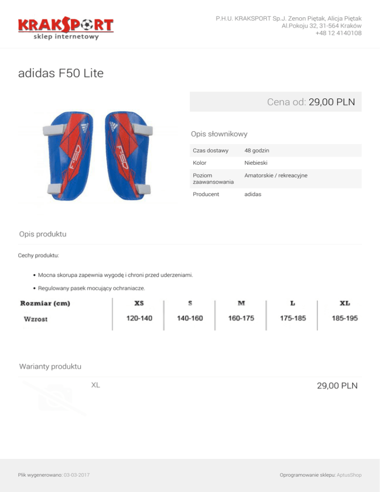Click the Czas dostawy 48 godzin row
380x492 pixels.
pos(276,150)
